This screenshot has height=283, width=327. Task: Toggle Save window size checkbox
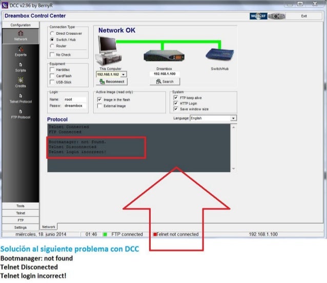click(176, 109)
